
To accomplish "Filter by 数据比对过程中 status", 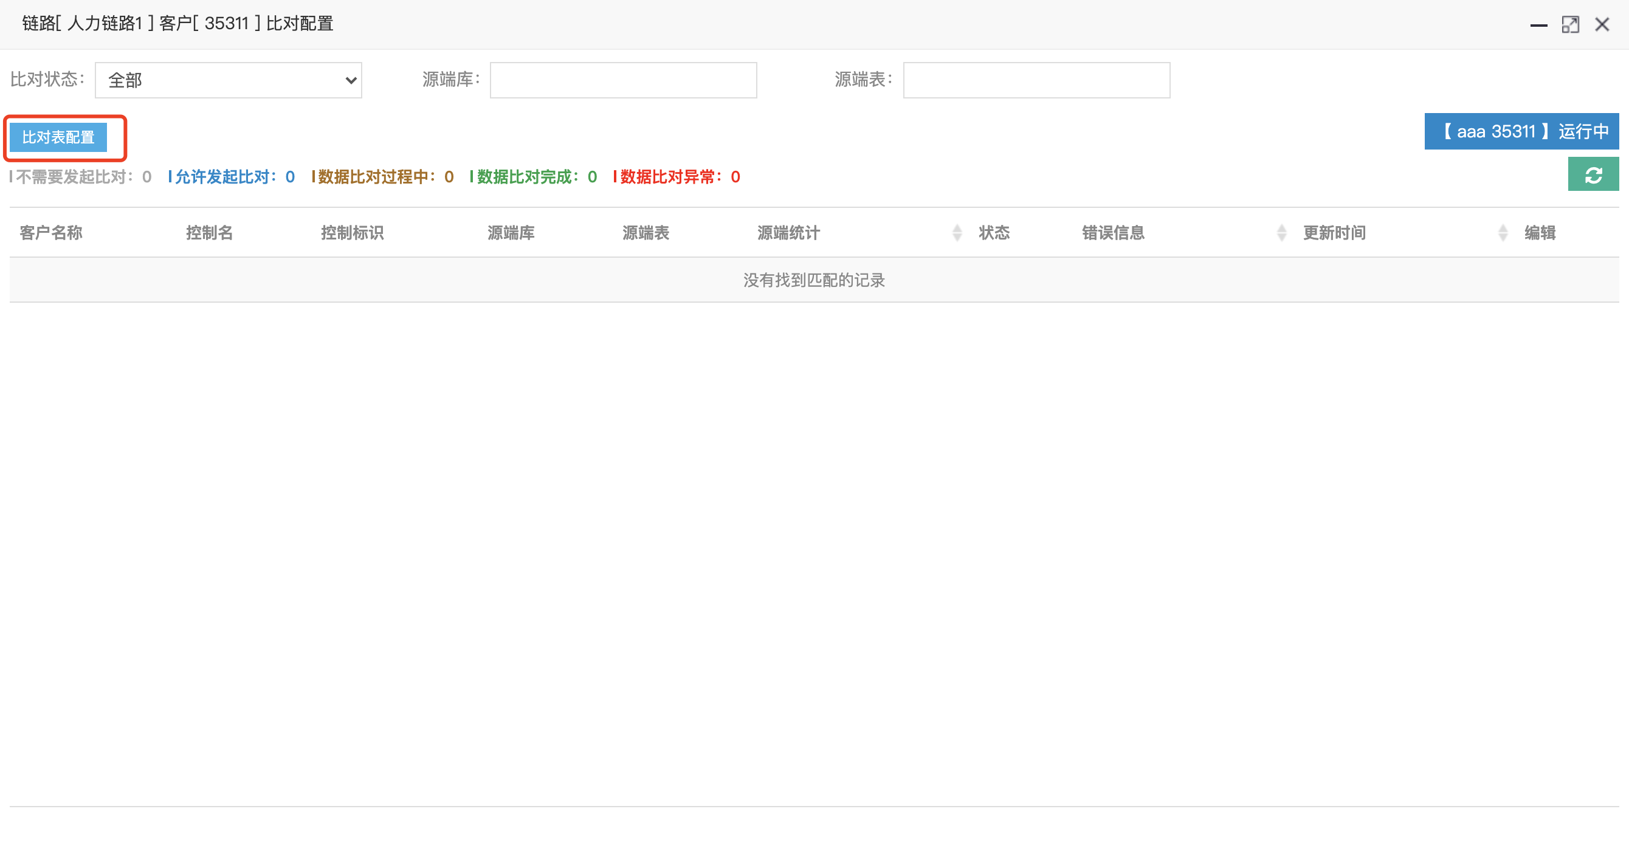I will [382, 177].
